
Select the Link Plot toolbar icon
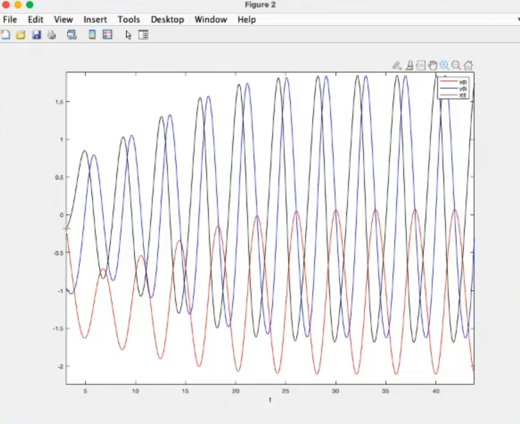(x=72, y=35)
